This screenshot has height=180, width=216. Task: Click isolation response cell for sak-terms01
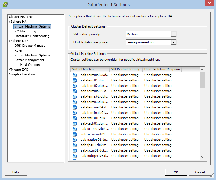point(158,97)
